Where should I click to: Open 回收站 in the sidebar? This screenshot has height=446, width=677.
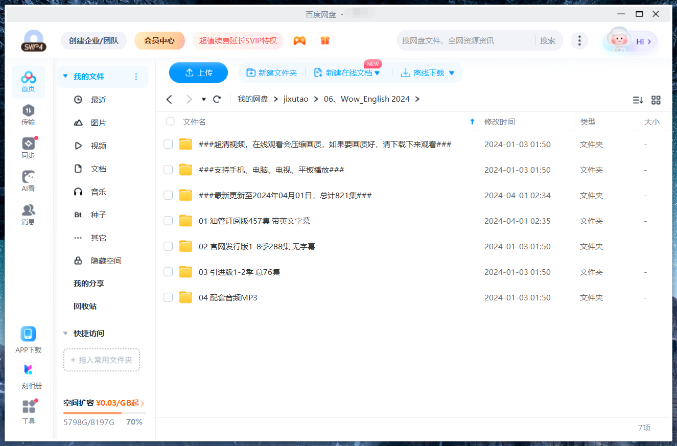[x=85, y=306]
